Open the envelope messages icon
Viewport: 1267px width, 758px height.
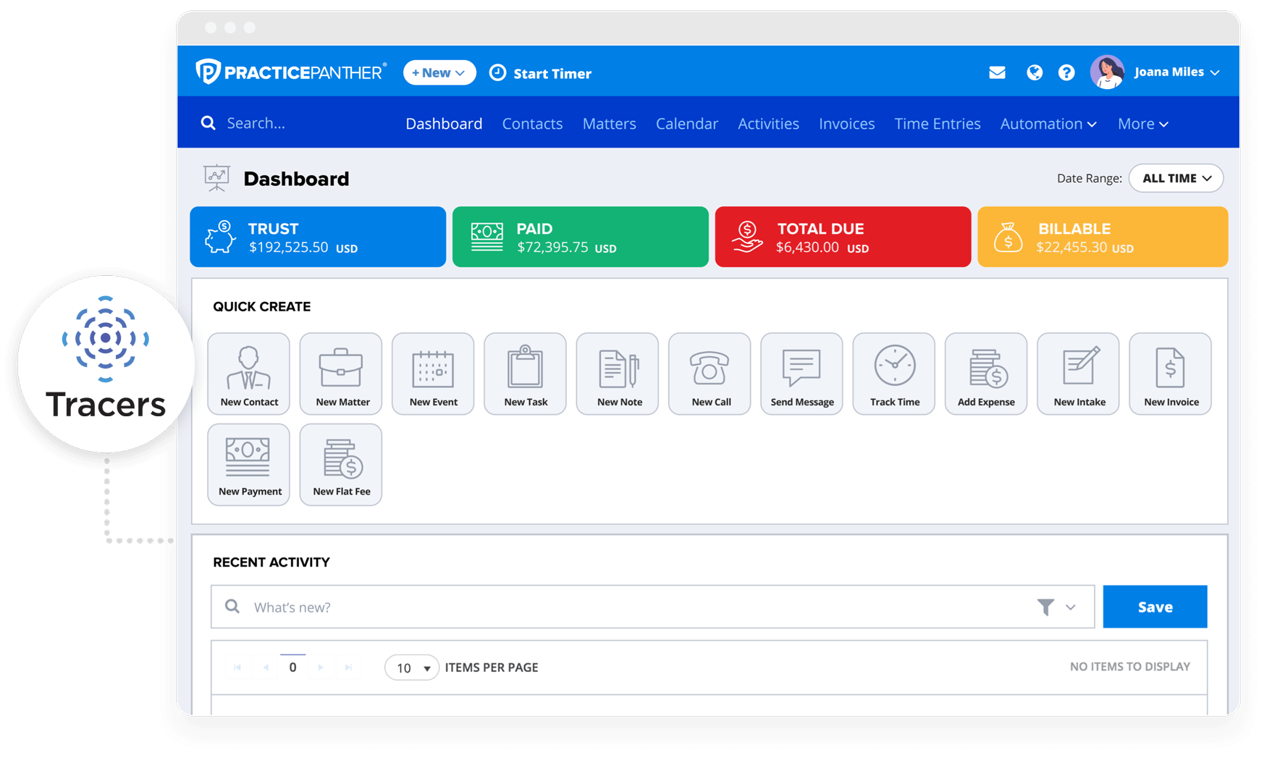click(997, 72)
